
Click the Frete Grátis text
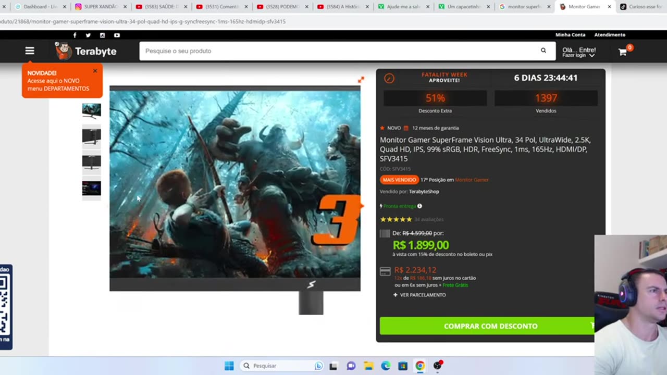click(455, 285)
